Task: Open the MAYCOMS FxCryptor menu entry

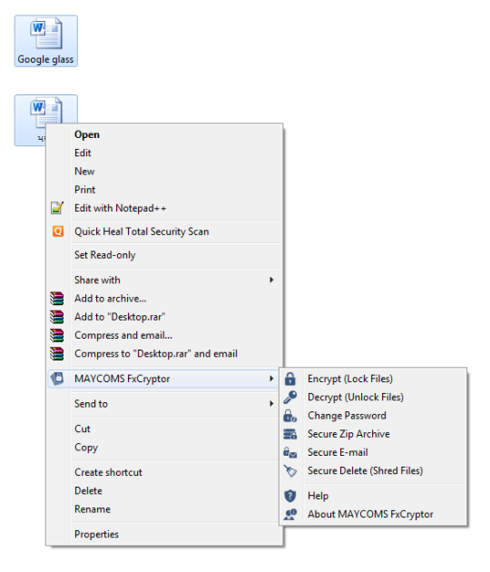Action: [x=165, y=379]
